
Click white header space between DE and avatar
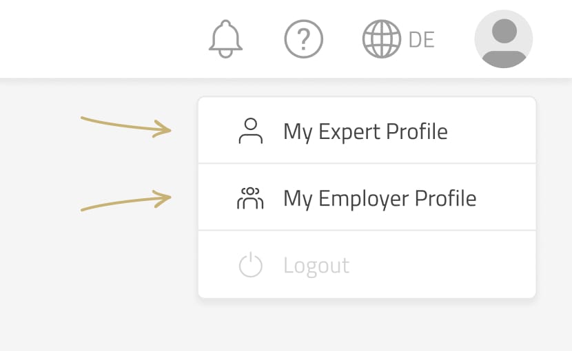point(455,39)
